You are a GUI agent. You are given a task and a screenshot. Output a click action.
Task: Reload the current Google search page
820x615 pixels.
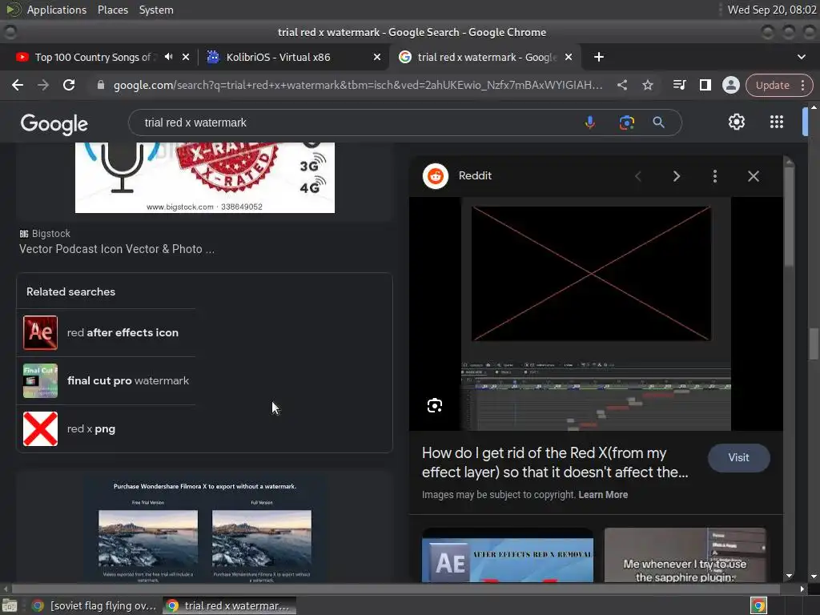69,85
